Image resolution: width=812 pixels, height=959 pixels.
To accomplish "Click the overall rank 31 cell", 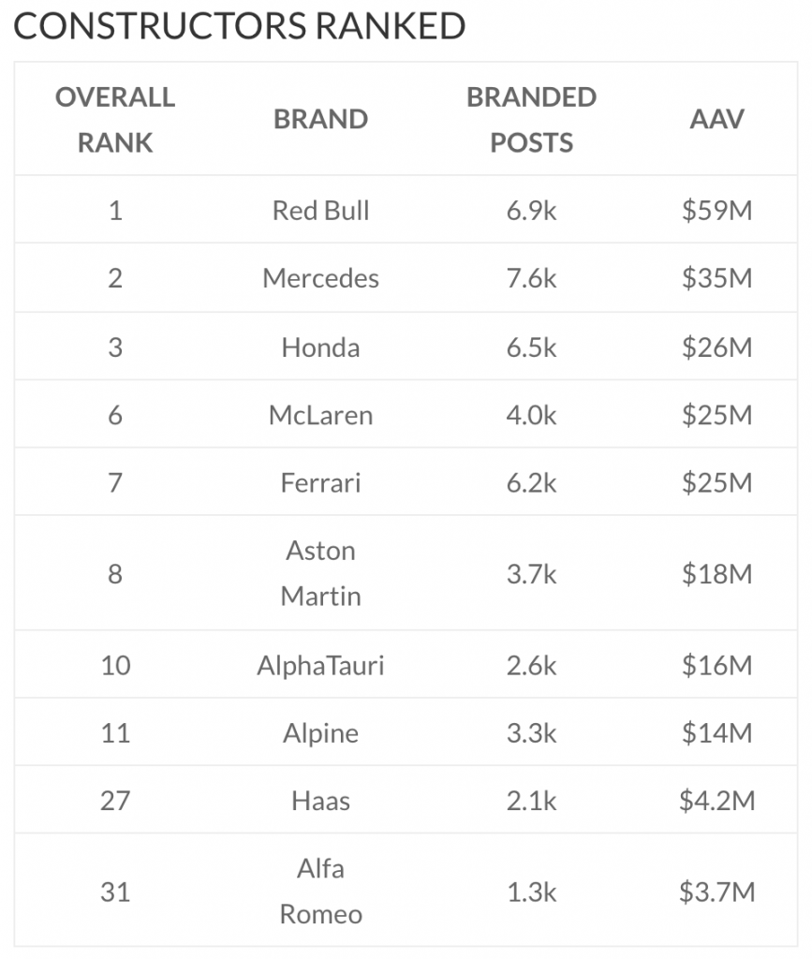I will coord(115,892).
